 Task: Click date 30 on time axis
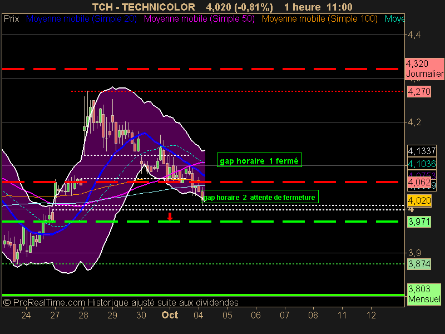click(x=141, y=315)
